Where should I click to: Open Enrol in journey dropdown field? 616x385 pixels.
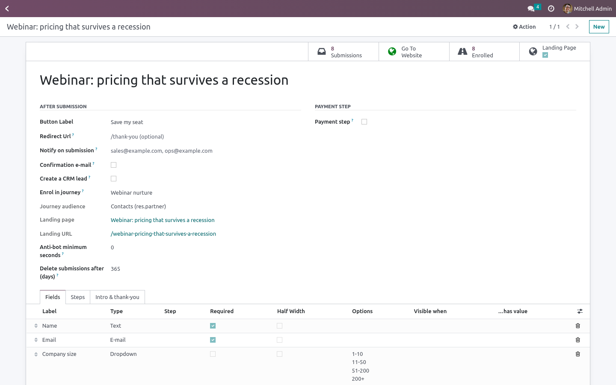tap(206, 193)
